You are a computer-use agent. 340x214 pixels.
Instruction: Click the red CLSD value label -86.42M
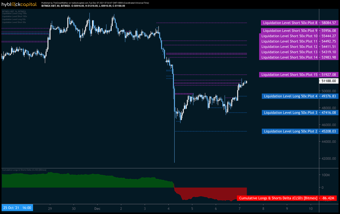coord(287,198)
